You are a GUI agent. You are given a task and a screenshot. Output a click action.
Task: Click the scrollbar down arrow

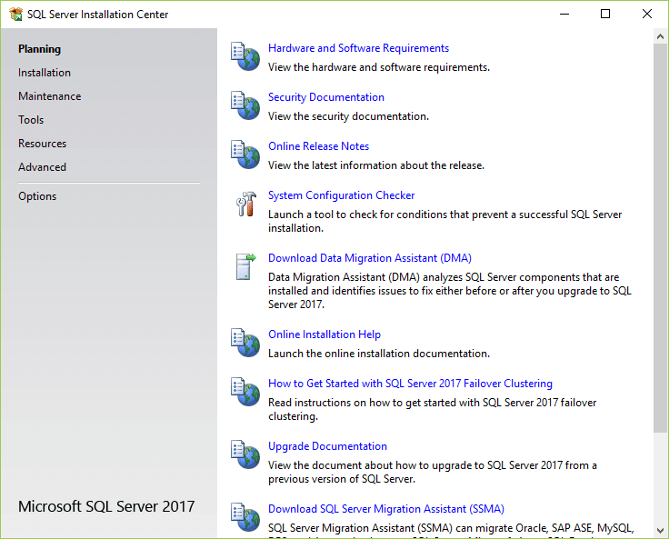click(661, 529)
